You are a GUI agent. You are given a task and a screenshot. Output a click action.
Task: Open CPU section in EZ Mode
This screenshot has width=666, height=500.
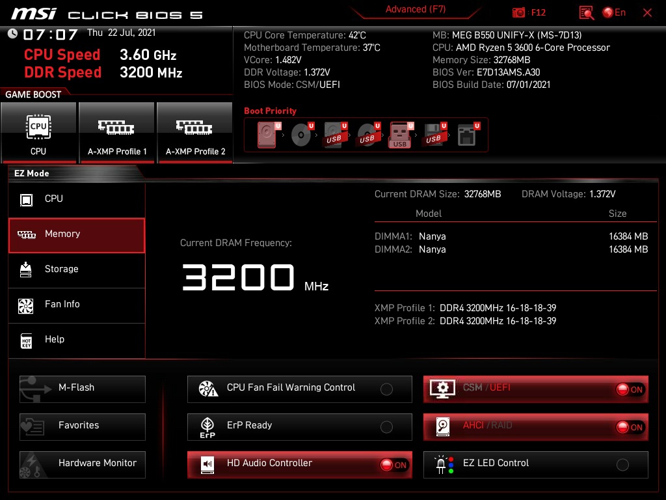coord(77,199)
